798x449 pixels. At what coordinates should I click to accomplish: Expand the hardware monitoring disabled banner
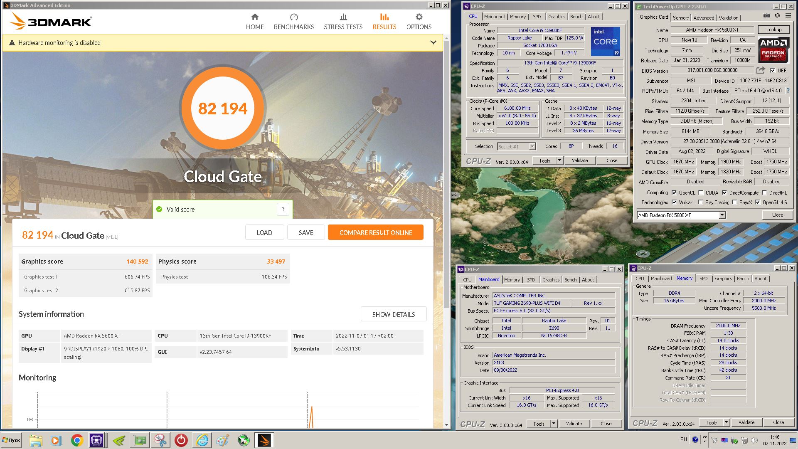433,42
